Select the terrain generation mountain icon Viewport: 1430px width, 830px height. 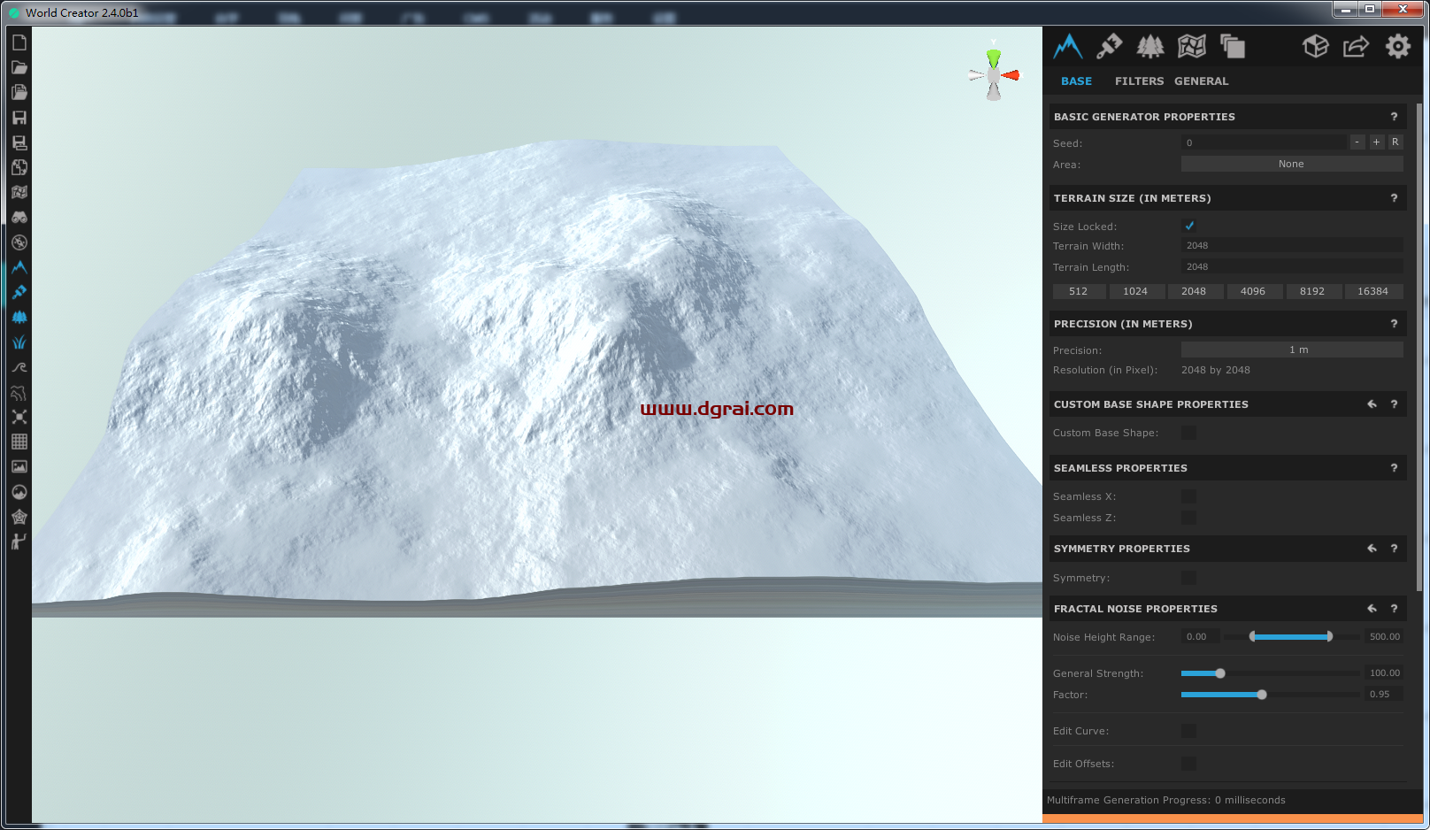(1067, 47)
